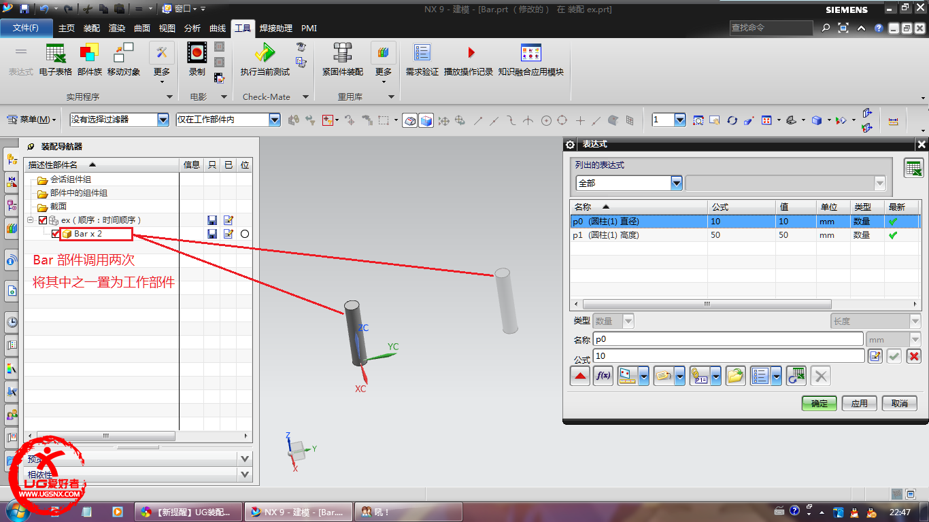Open the 【新提醒】UG装配 taskbar window
Image resolution: width=929 pixels, height=522 pixels.
point(188,512)
